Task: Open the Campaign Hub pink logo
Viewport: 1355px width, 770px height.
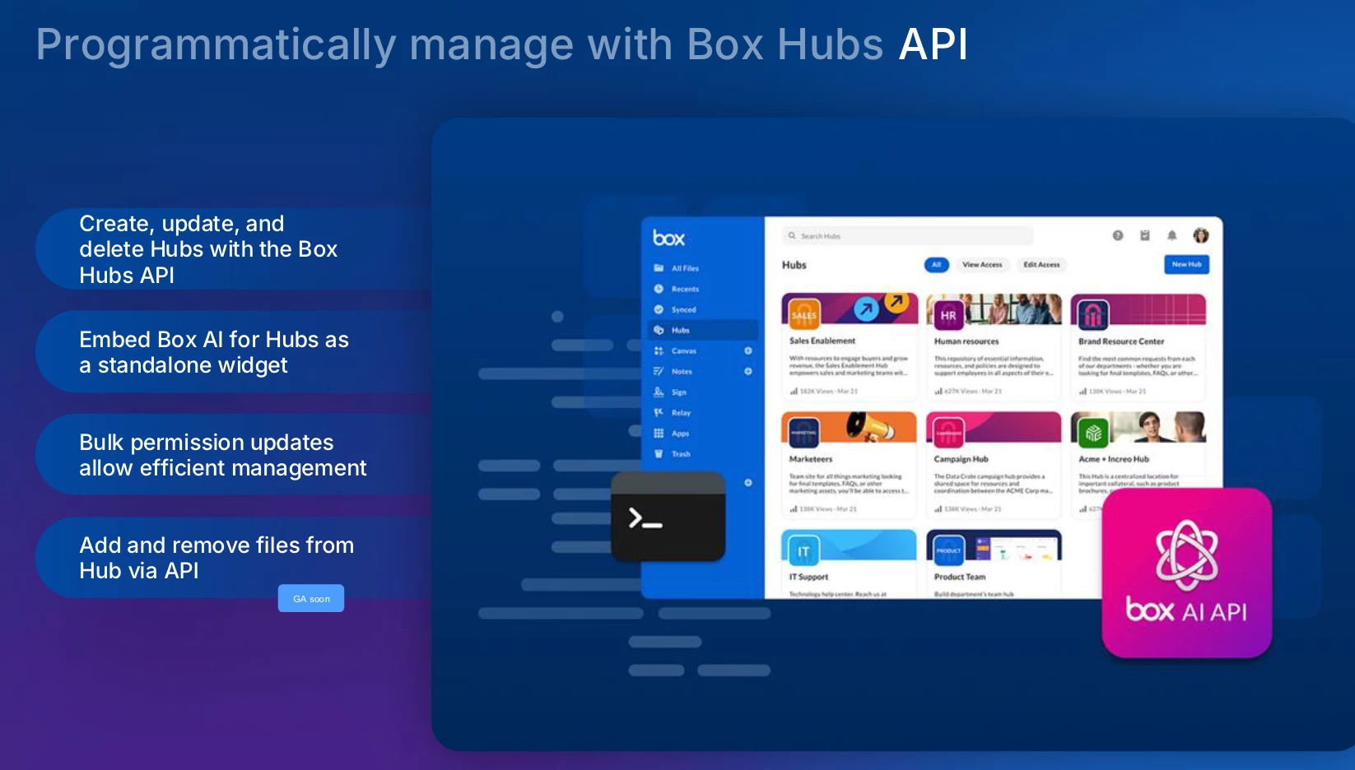Action: [948, 432]
